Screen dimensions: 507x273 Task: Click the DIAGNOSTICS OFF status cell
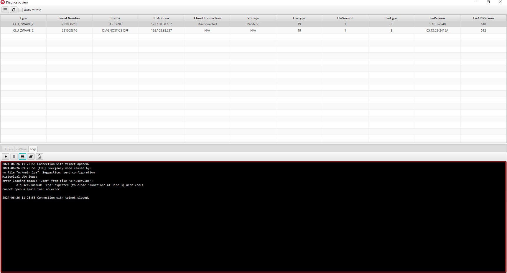coord(115,30)
